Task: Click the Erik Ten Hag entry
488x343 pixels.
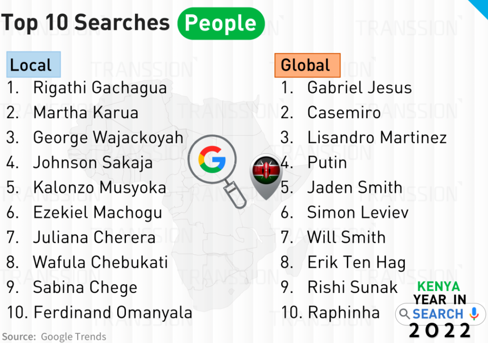Action: pos(356,263)
